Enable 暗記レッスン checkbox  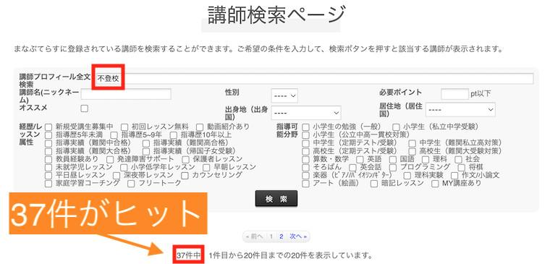click(374, 183)
